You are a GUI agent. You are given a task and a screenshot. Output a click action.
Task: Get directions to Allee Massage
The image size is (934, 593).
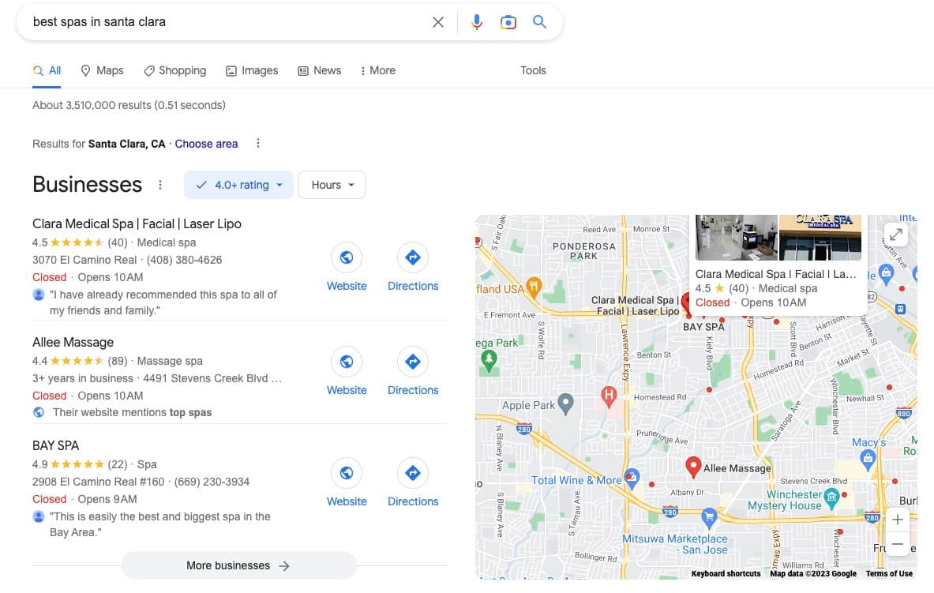[412, 362]
